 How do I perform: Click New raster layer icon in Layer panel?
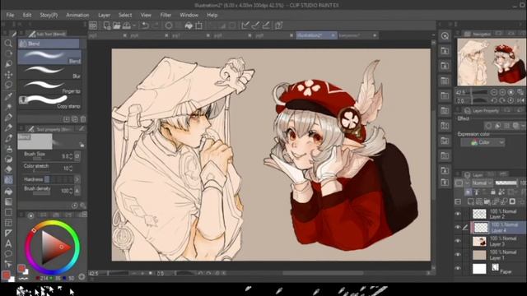[470, 201]
